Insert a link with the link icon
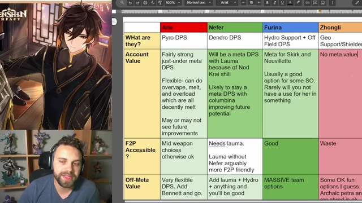Image resolution: width=362 pixels, height=203 pixels. point(307,3)
